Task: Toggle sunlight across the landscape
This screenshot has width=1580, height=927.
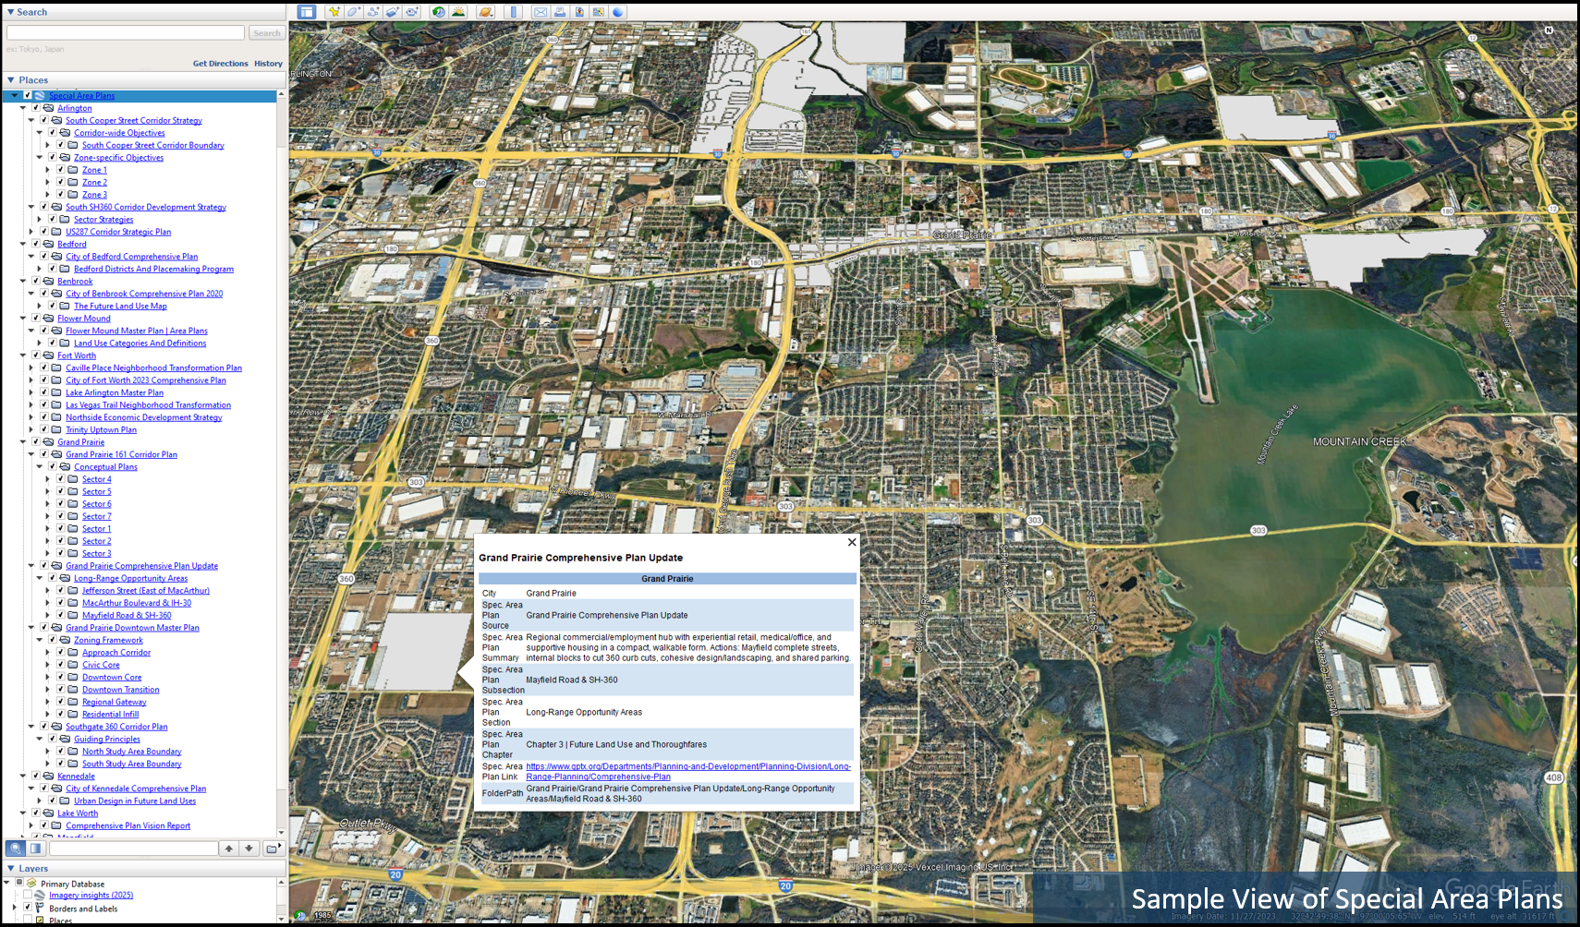Action: 458,12
